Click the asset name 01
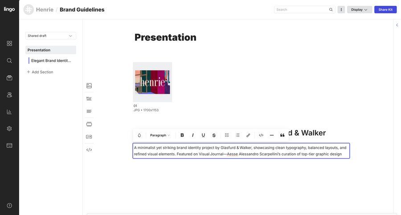 [x=135, y=106]
